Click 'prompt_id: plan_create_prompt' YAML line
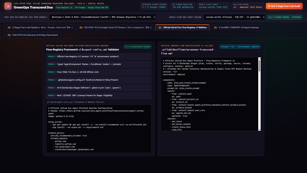 (x=183, y=88)
